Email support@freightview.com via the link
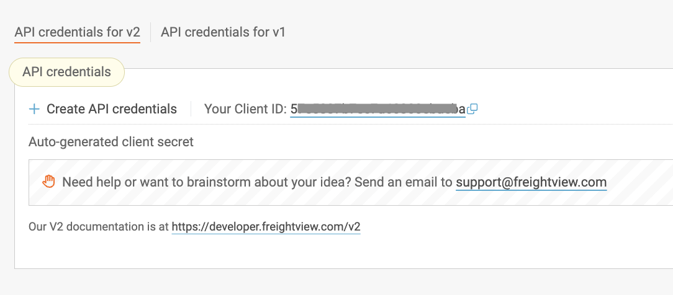Screen dimensions: 673x295 pyautogui.click(x=531, y=182)
